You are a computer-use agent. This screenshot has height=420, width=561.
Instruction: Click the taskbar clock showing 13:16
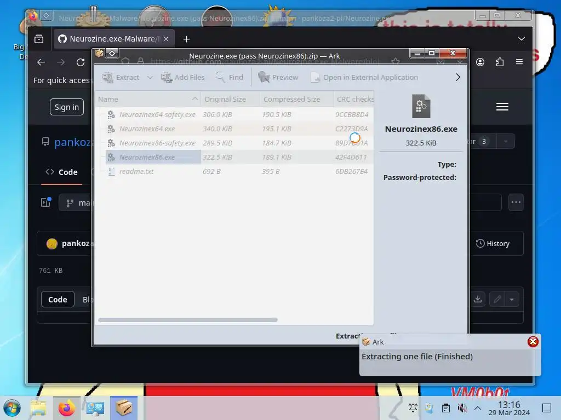click(509, 408)
